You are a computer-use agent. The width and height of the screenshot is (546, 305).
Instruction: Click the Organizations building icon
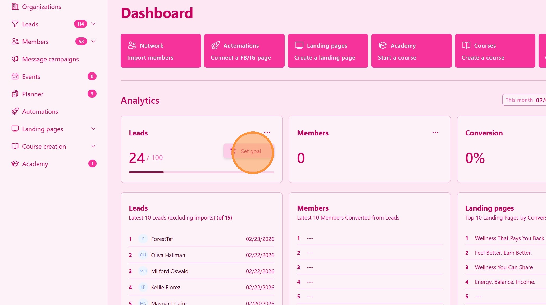coord(15,7)
